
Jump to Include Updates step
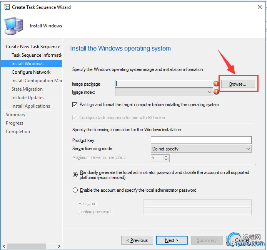click(28, 98)
